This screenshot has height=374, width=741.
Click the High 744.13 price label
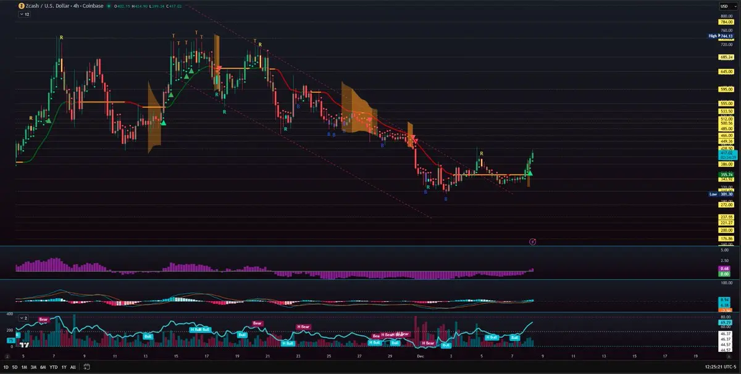click(x=721, y=36)
